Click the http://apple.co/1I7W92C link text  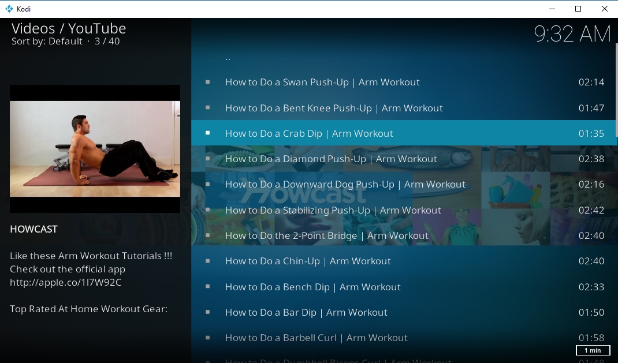(65, 282)
